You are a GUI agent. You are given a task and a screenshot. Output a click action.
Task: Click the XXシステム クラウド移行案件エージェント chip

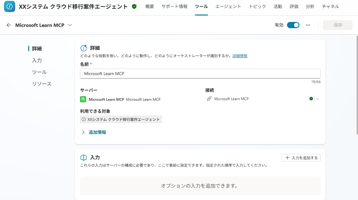click(121, 119)
